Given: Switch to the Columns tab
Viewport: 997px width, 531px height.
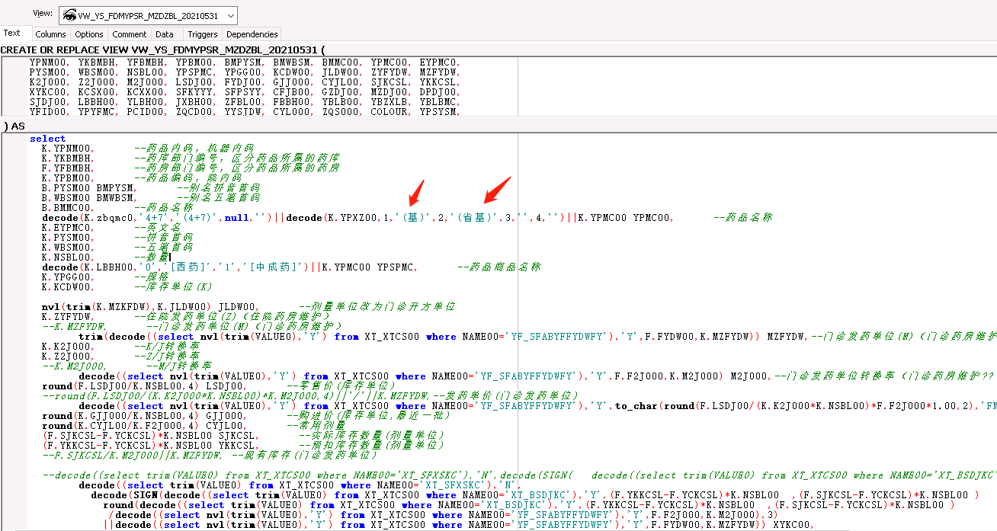Looking at the screenshot, I should click(51, 34).
